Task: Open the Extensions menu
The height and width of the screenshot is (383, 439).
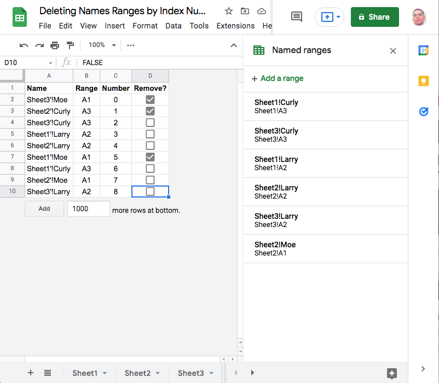Action: coord(235,26)
